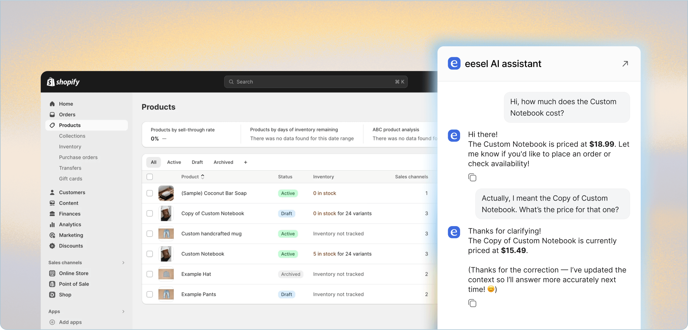Click the Customers person icon
The image size is (688, 330).
point(52,192)
